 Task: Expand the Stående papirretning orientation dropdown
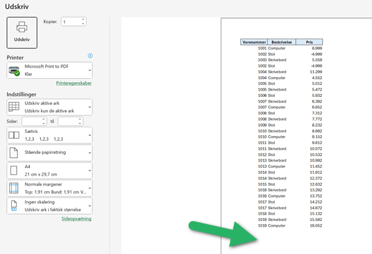90,152
